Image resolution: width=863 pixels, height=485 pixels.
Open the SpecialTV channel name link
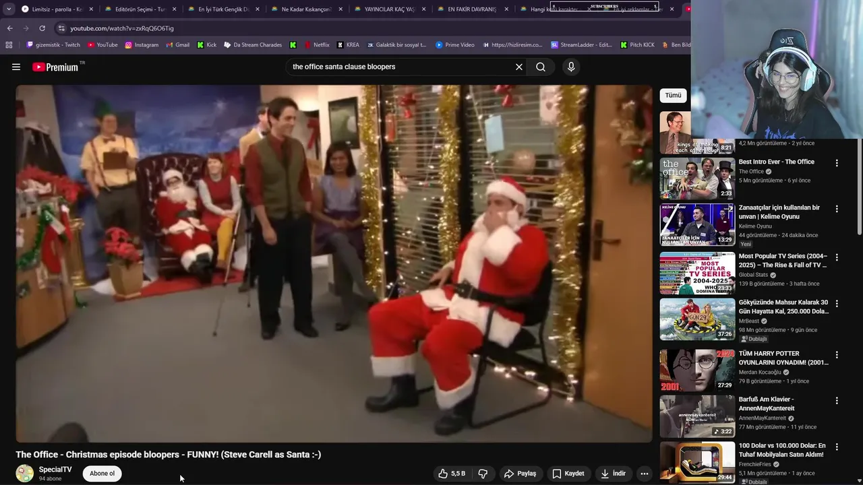55,470
